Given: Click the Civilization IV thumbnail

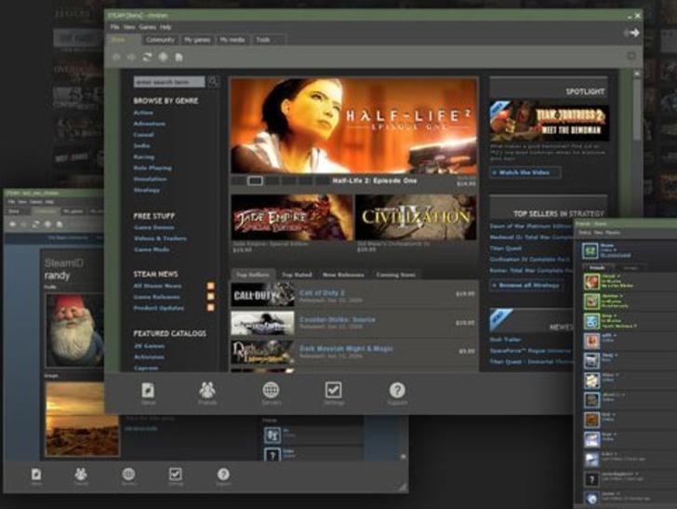Looking at the screenshot, I should 416,218.
